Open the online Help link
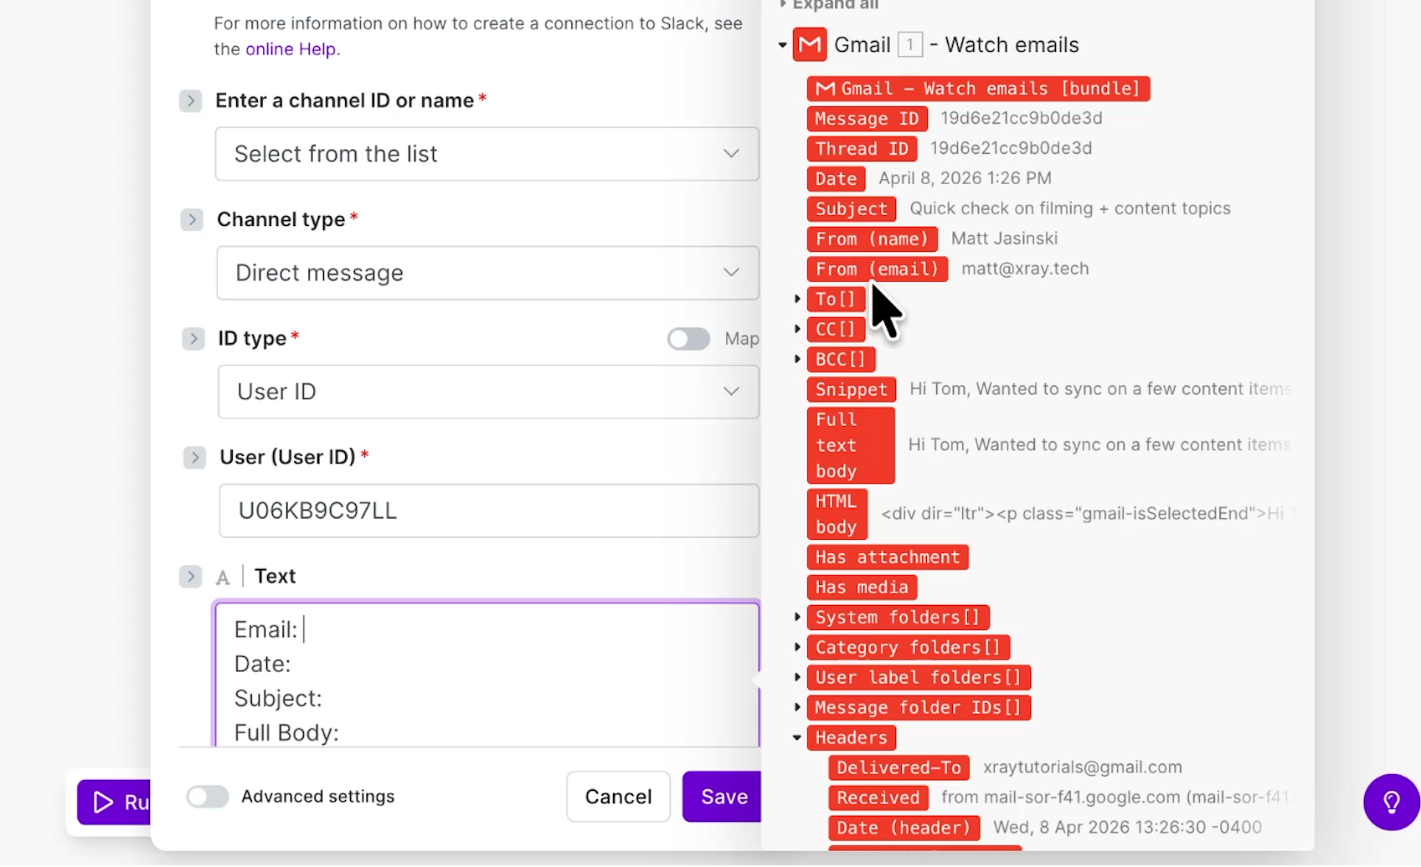This screenshot has width=1421, height=867. point(291,49)
